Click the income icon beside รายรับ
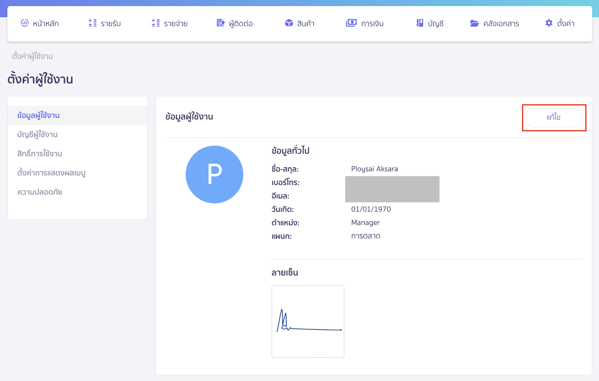Viewport: 599px width, 381px height. coord(92,23)
